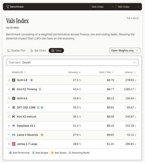The width and height of the screenshot is (145, 163).
Task: Open the first Vals Index dropdown in header
Action: pos(103,7)
